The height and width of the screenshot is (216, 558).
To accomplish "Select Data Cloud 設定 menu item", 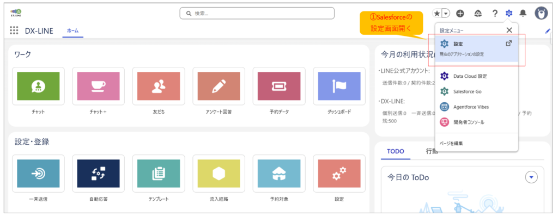I will pos(476,76).
